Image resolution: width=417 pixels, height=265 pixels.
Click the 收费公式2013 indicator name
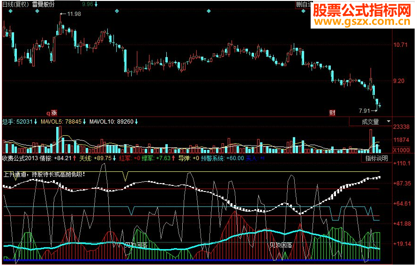[x=20, y=158]
